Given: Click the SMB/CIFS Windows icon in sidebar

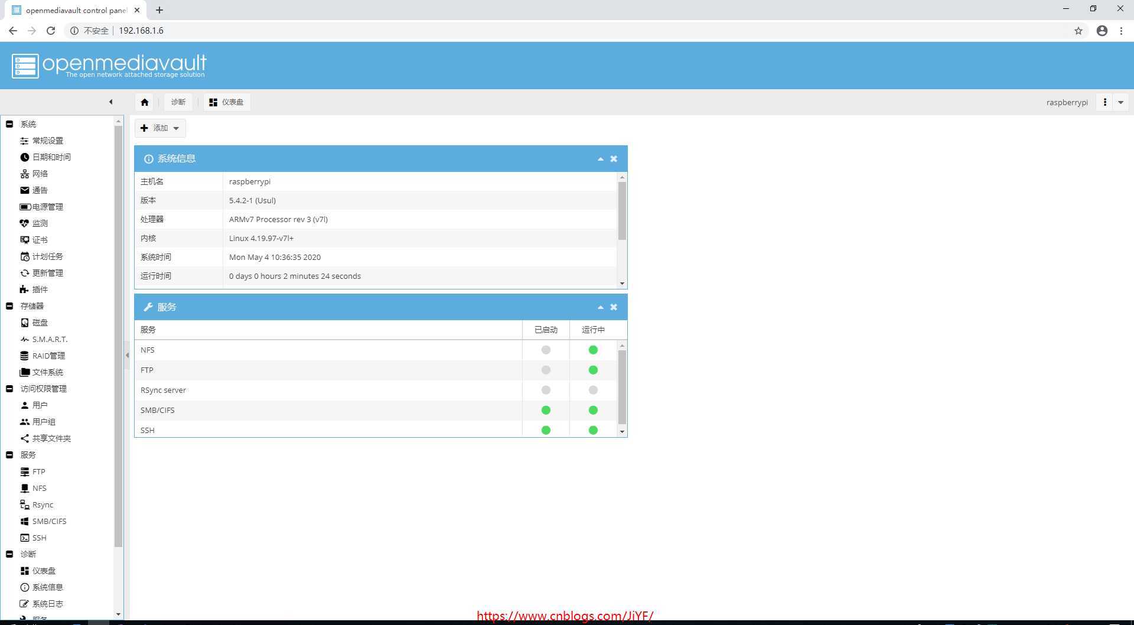Looking at the screenshot, I should point(24,521).
